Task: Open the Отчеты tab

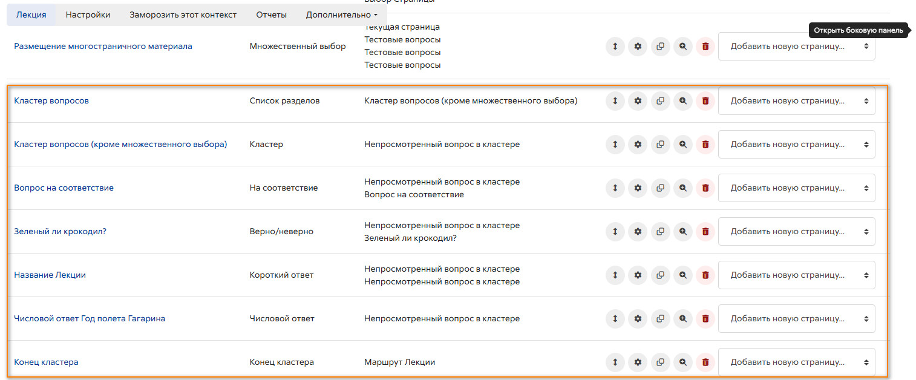Action: 271,15
